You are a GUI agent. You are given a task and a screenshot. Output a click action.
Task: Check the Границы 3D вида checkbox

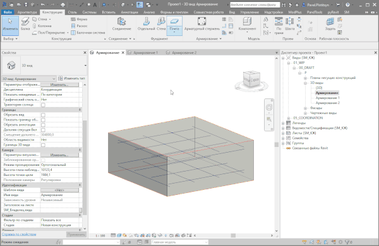(43, 145)
